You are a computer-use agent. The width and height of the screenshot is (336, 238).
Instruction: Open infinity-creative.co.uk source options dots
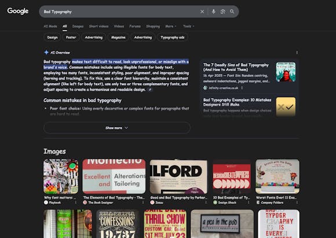242,88
